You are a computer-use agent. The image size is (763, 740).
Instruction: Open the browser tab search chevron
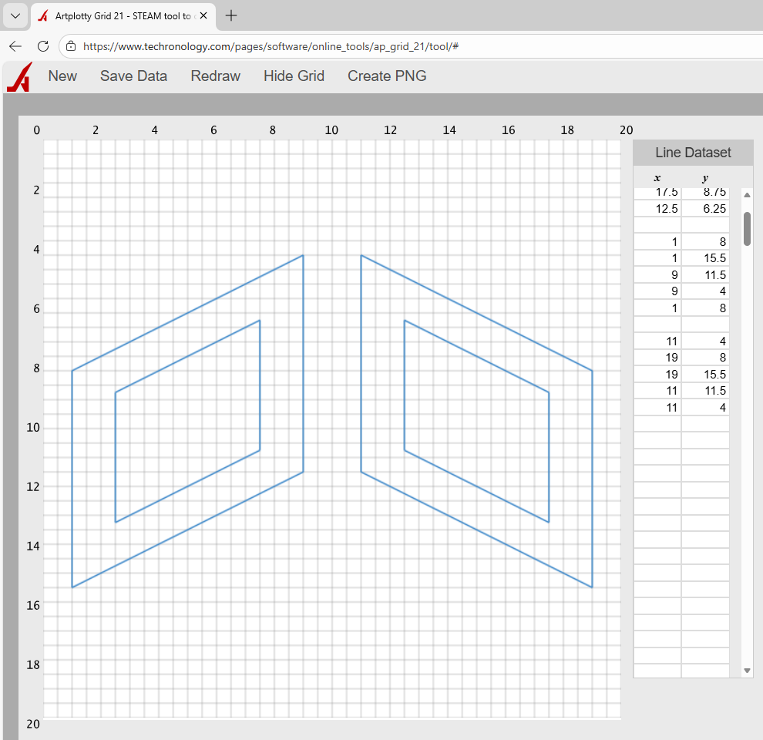coord(15,15)
